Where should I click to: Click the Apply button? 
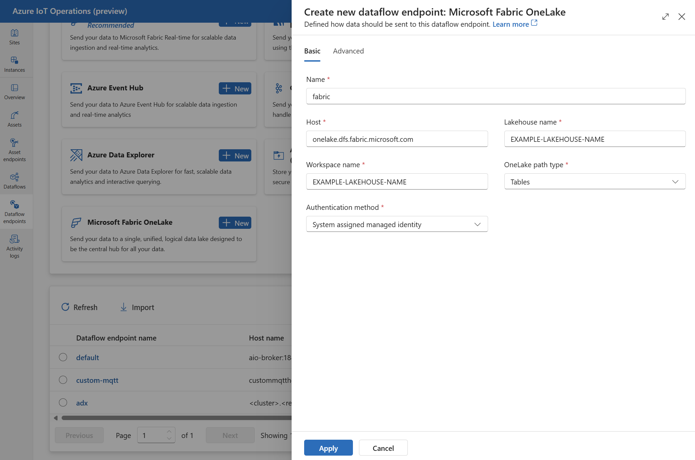tap(328, 448)
